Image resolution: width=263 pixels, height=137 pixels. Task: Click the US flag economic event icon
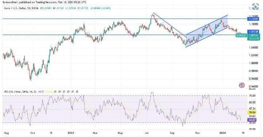point(242,85)
